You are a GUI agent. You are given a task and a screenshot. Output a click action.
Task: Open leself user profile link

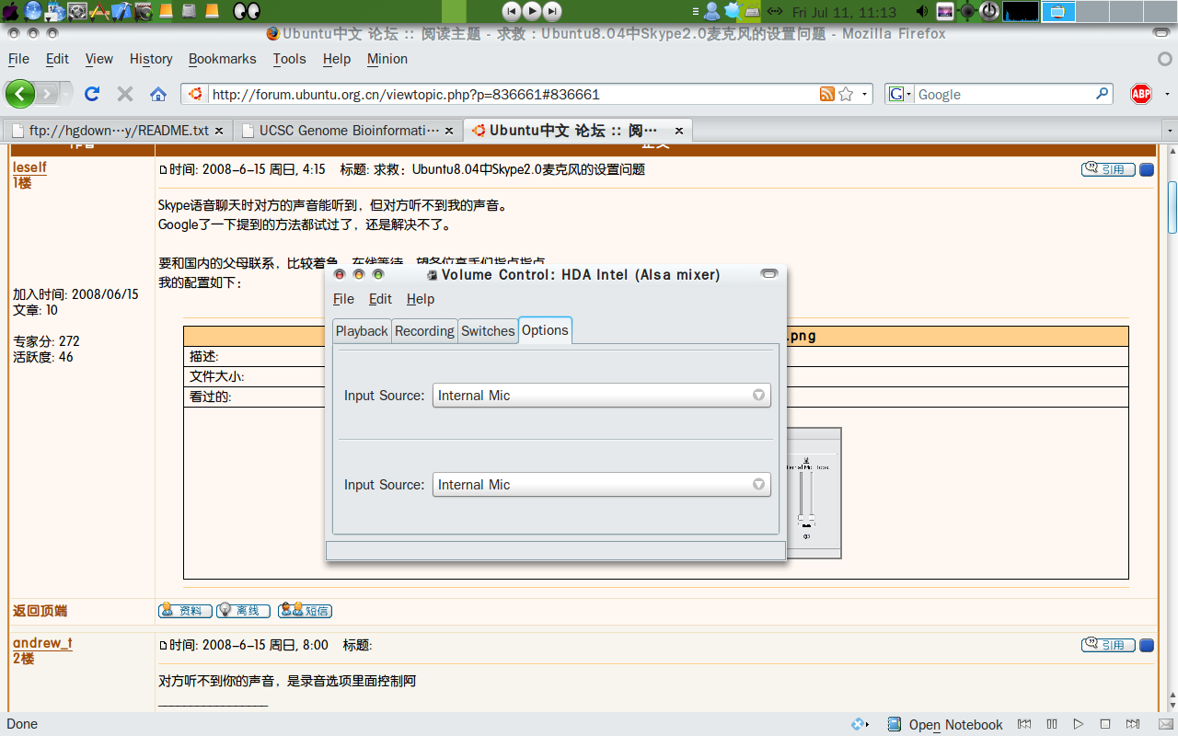pos(29,168)
